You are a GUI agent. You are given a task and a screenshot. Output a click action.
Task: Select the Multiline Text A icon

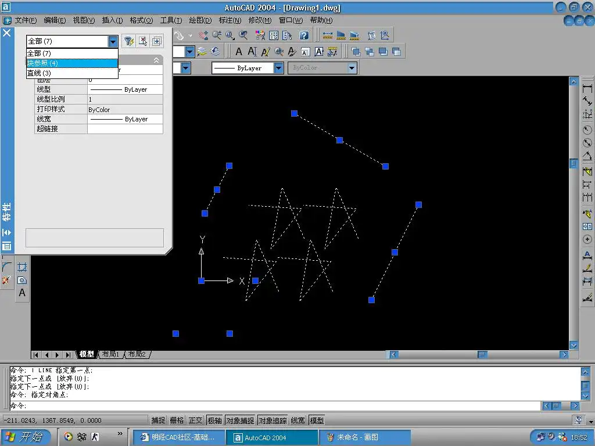(239, 51)
